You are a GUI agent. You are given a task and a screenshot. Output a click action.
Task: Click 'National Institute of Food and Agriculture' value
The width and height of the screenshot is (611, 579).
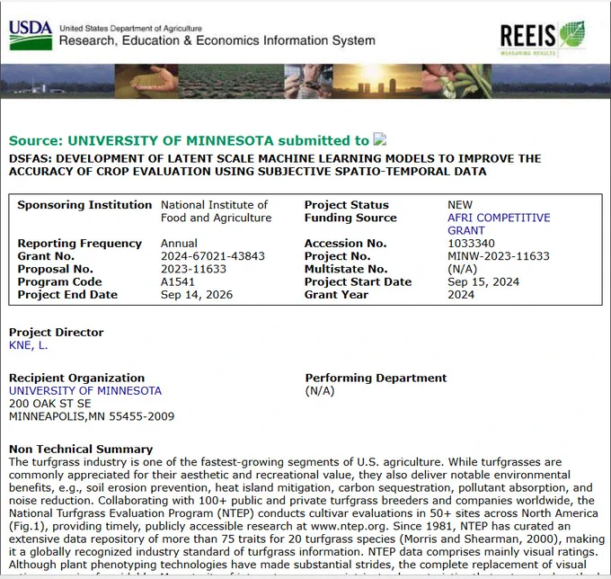[216, 211]
